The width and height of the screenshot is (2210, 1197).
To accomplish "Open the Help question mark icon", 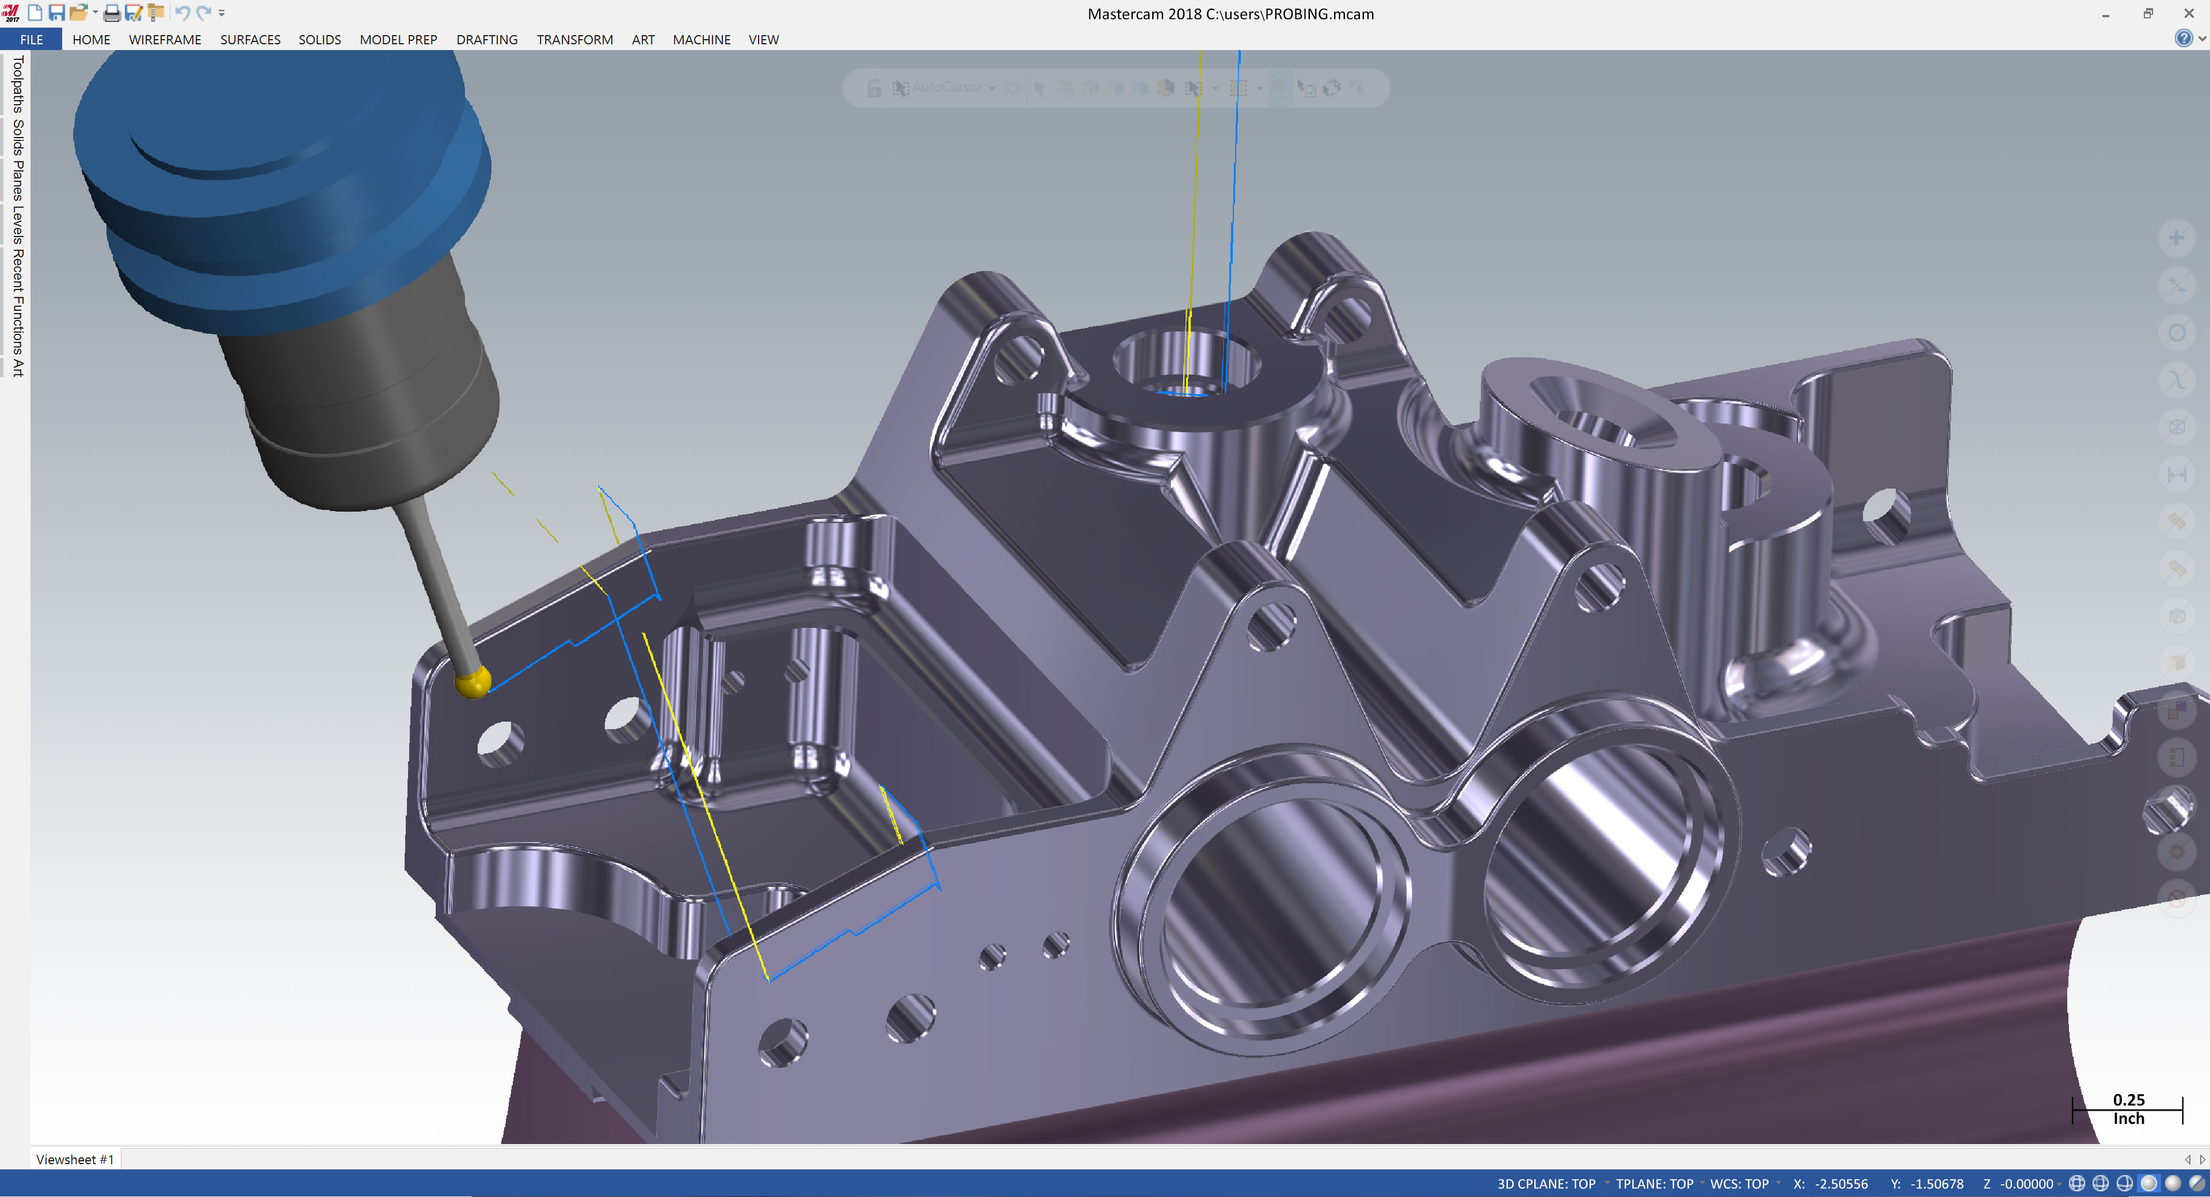I will [2184, 38].
